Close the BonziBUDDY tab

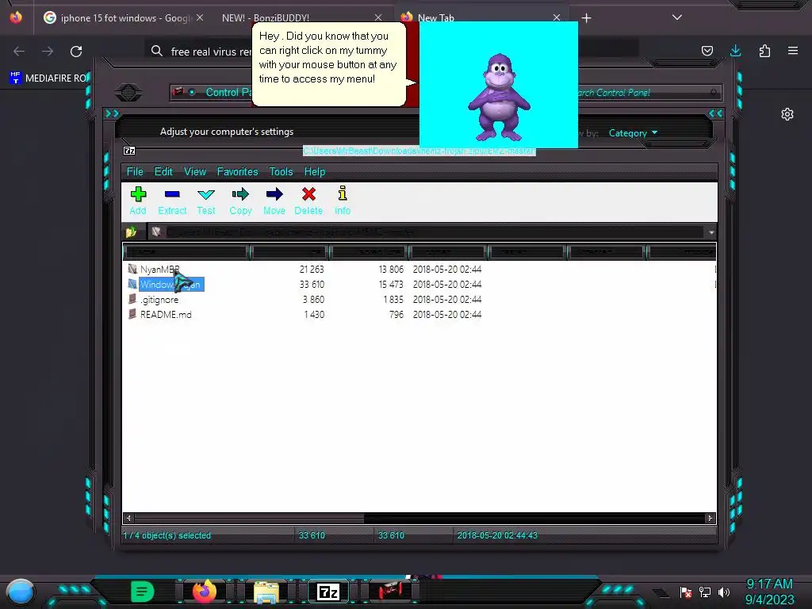pyautogui.click(x=378, y=17)
